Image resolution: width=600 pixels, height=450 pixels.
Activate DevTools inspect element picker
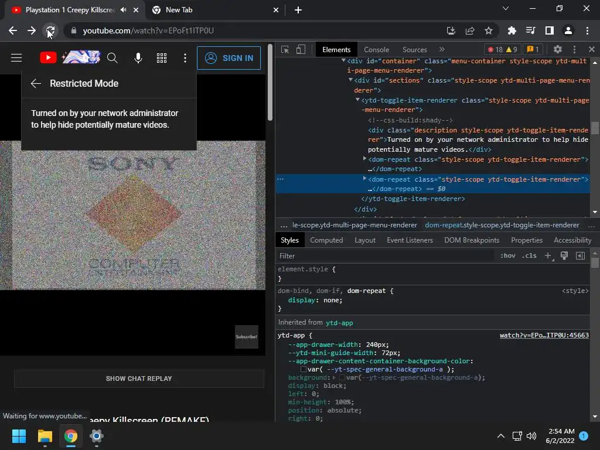coord(285,50)
